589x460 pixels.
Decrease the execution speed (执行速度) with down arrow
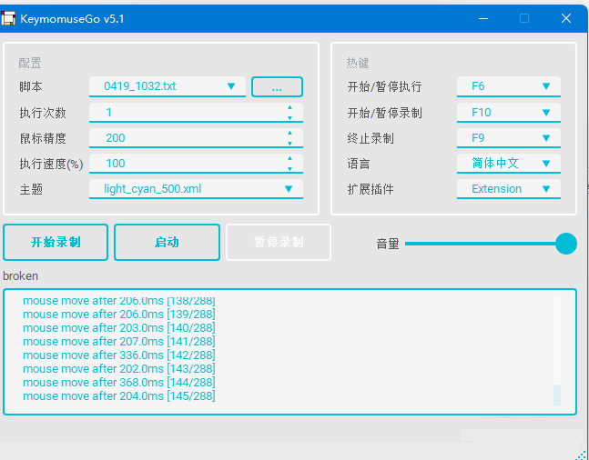click(289, 168)
